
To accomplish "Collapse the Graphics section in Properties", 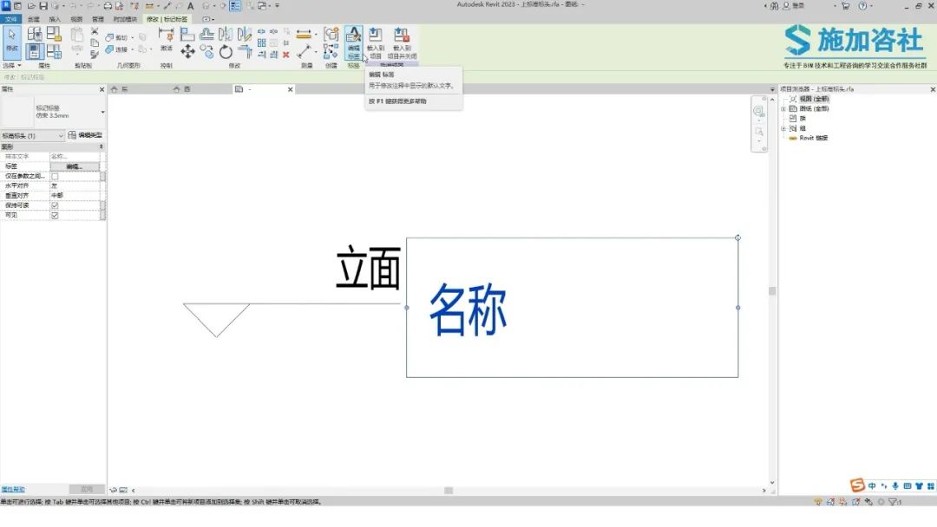I will (101, 146).
